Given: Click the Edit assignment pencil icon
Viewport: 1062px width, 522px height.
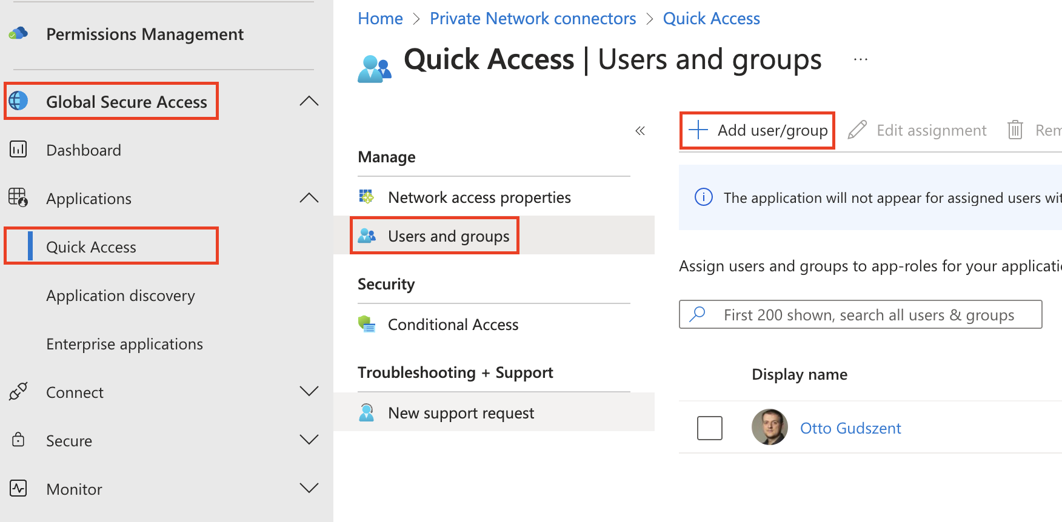Looking at the screenshot, I should (857, 130).
